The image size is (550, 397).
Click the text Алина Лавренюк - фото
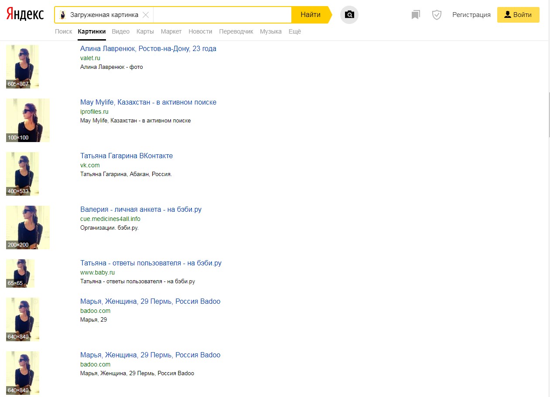click(x=112, y=67)
